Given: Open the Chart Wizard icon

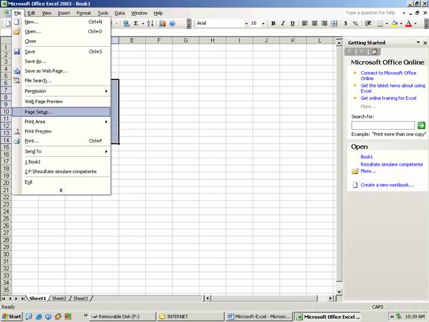Looking at the screenshot, I should (x=162, y=24).
